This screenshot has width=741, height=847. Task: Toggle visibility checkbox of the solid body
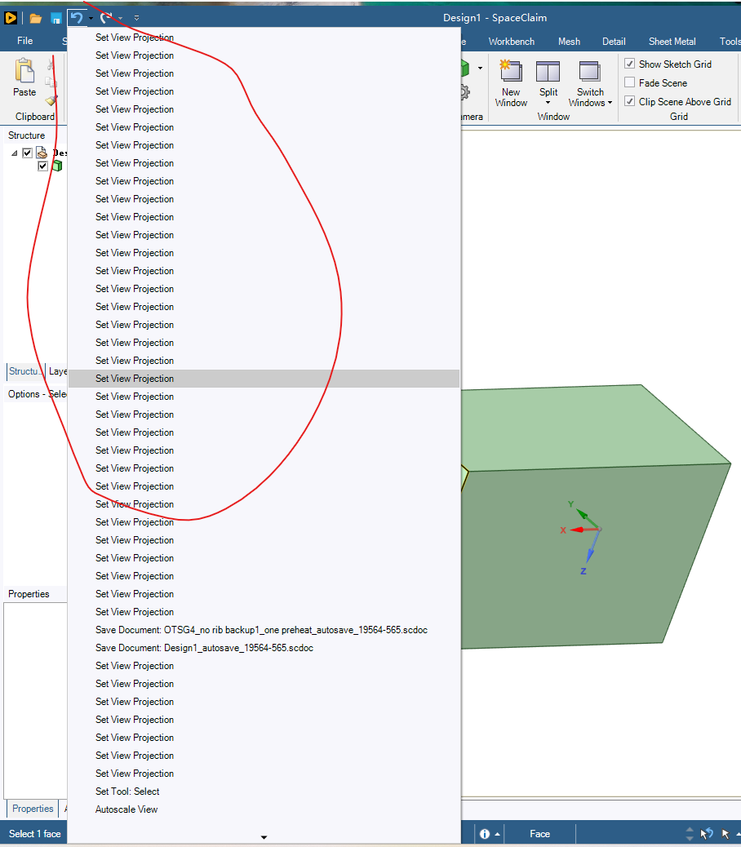coord(42,166)
